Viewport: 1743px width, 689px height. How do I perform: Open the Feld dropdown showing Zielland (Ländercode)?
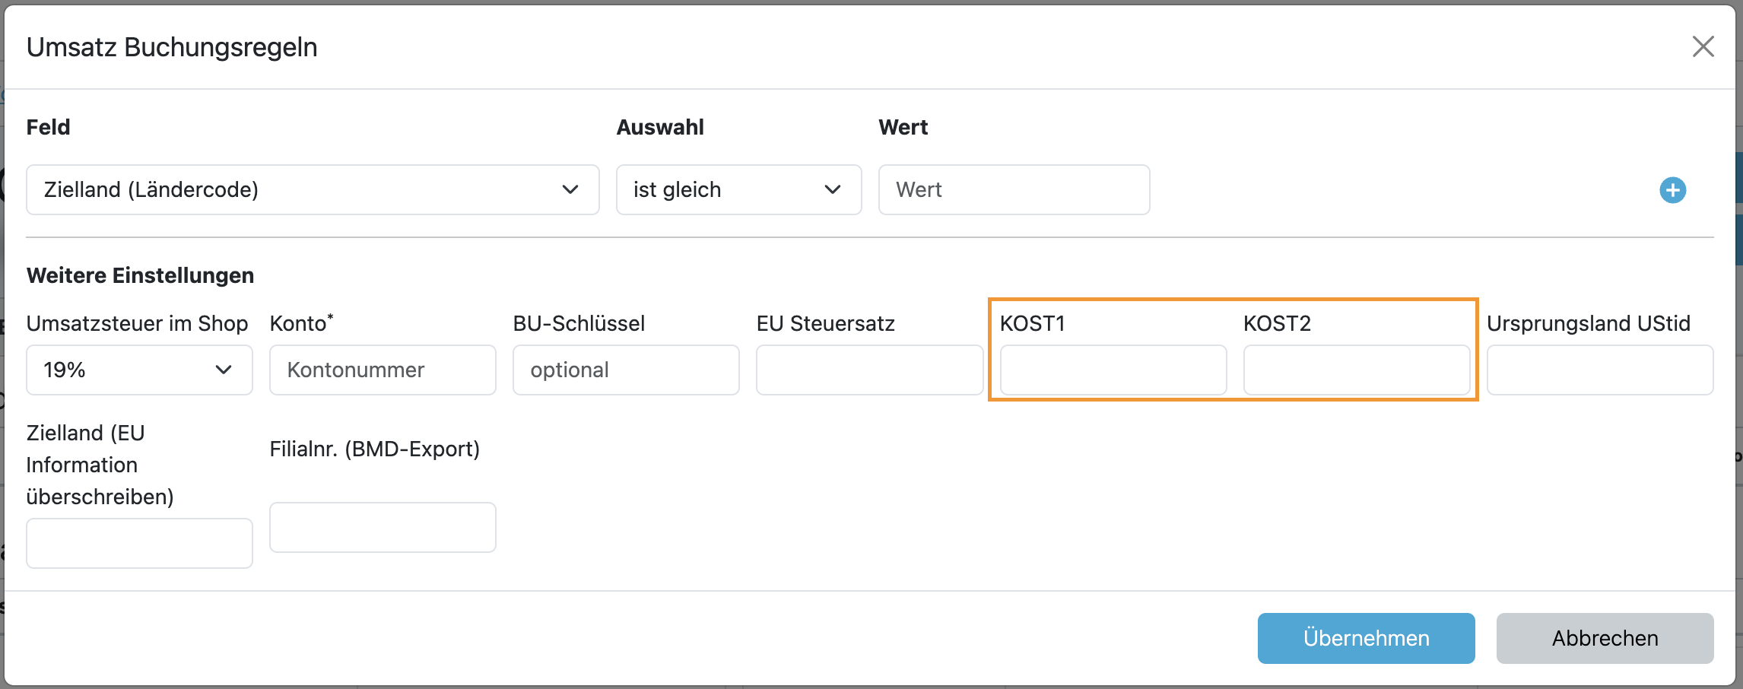tap(312, 190)
